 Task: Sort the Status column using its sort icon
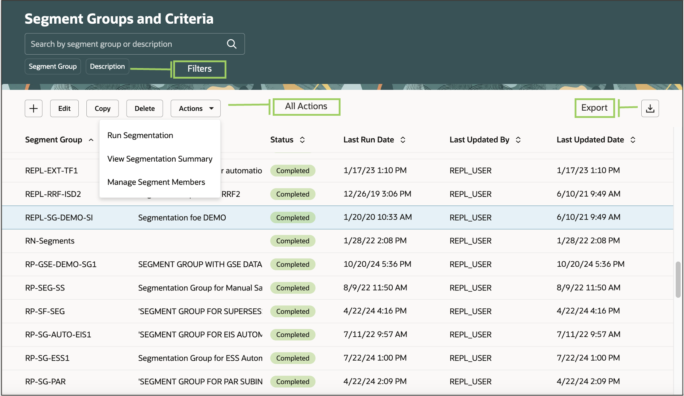coord(302,139)
